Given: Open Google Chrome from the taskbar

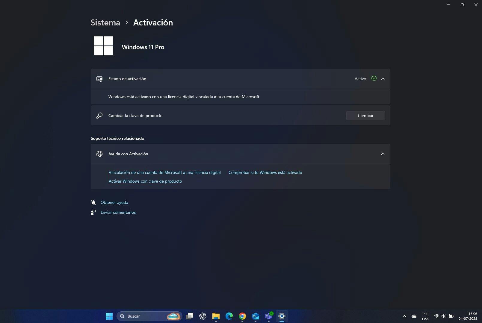Looking at the screenshot, I should click(242, 316).
